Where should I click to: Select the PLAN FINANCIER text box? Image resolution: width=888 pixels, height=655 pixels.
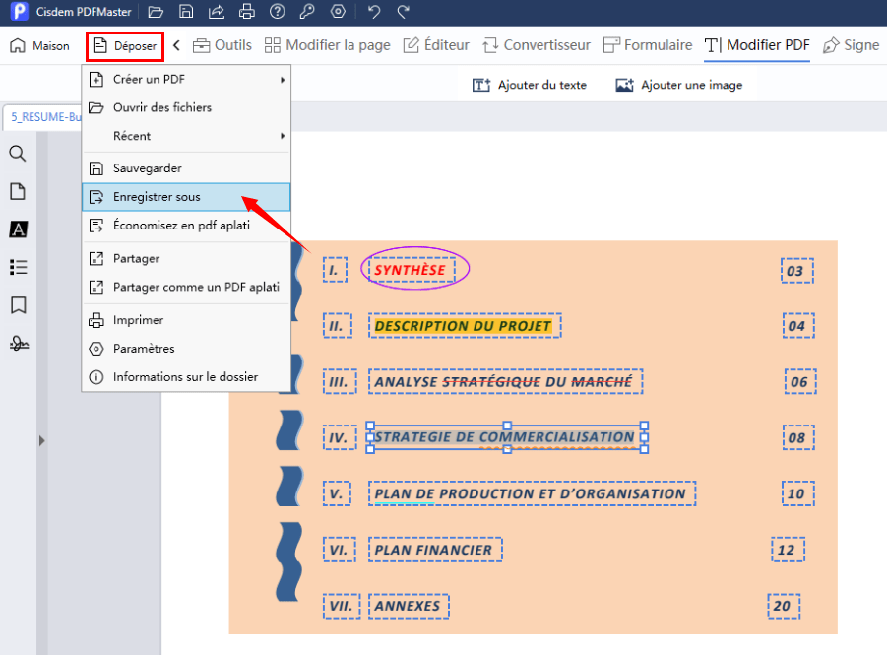(x=434, y=550)
